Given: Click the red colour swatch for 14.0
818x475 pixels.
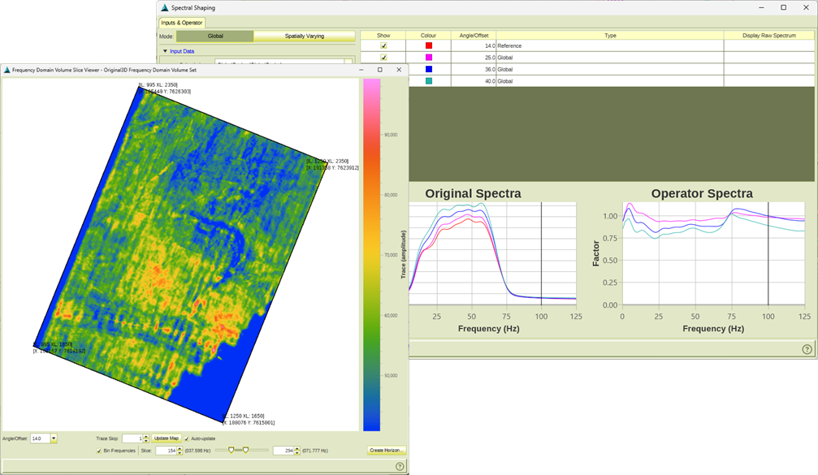Looking at the screenshot, I should coord(429,46).
